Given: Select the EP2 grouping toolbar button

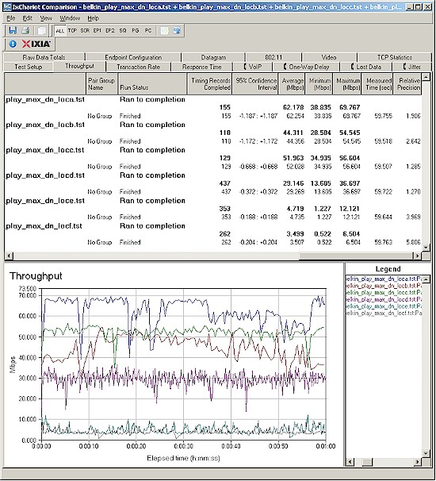Looking at the screenshot, I should pyautogui.click(x=109, y=30).
